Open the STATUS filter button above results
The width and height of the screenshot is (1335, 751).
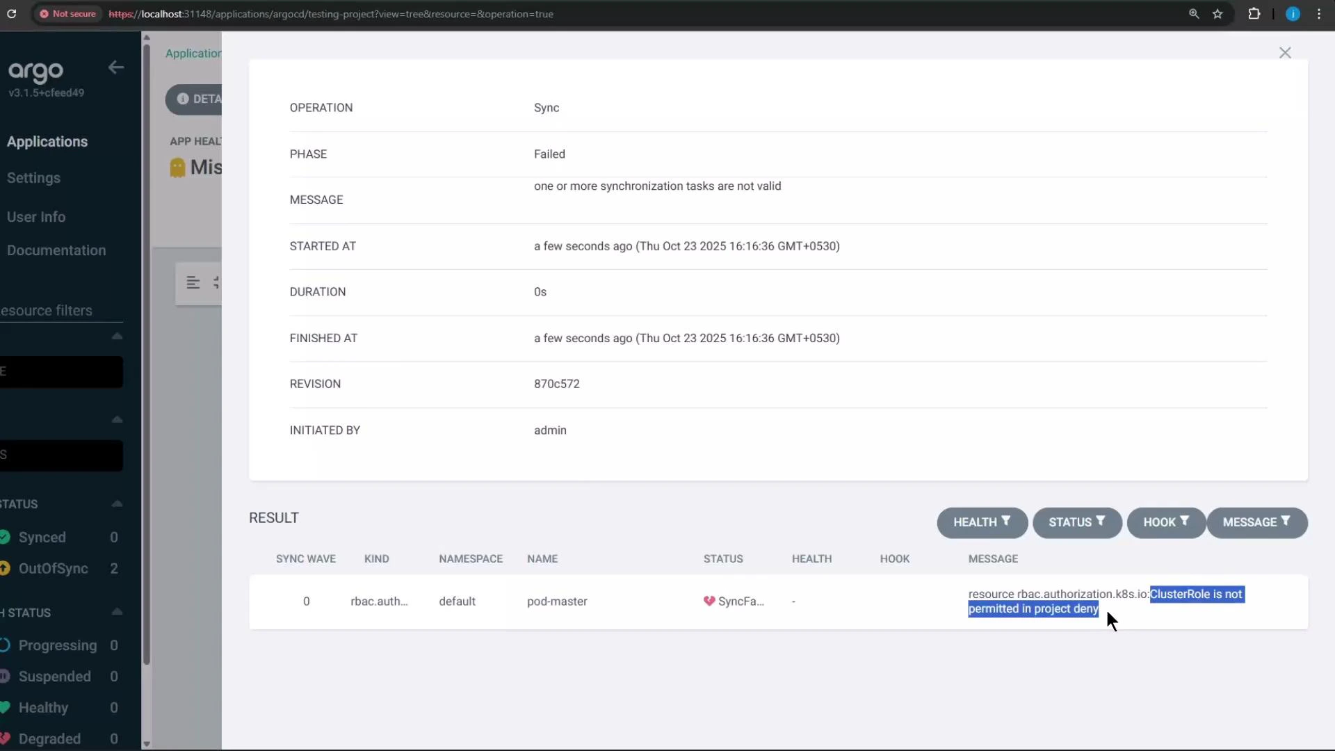[1076, 522]
